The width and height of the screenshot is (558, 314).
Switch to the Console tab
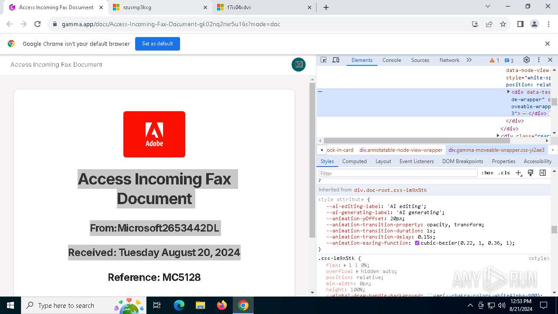click(391, 60)
